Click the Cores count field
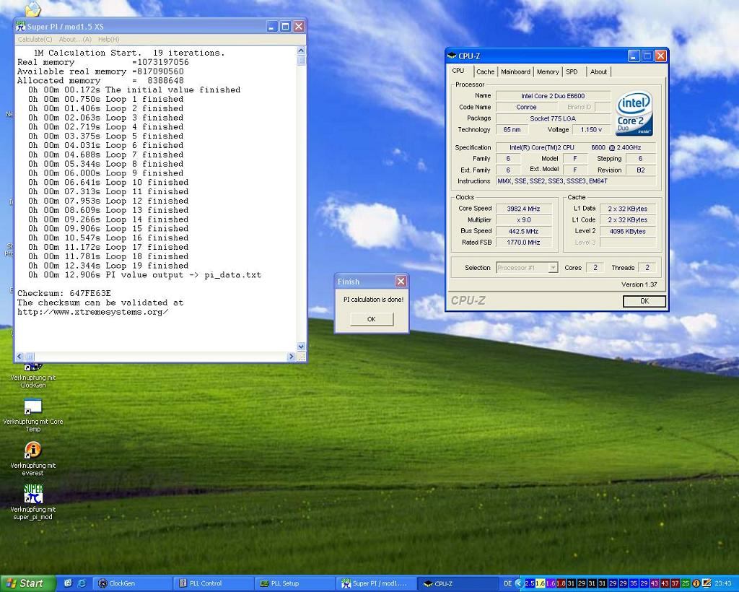Screen dimensions: 739x592 click(595, 268)
